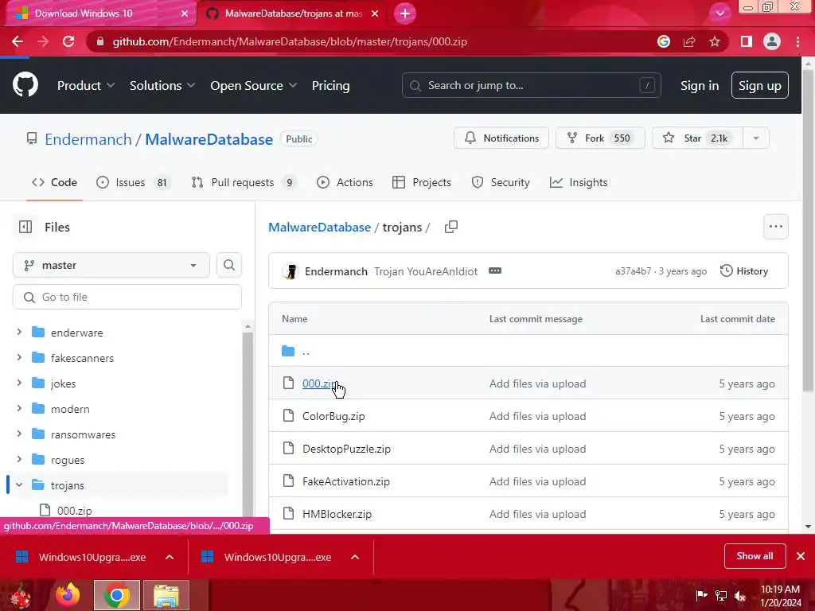Open parent directory folder row
This screenshot has height=611, width=815.
[528, 351]
